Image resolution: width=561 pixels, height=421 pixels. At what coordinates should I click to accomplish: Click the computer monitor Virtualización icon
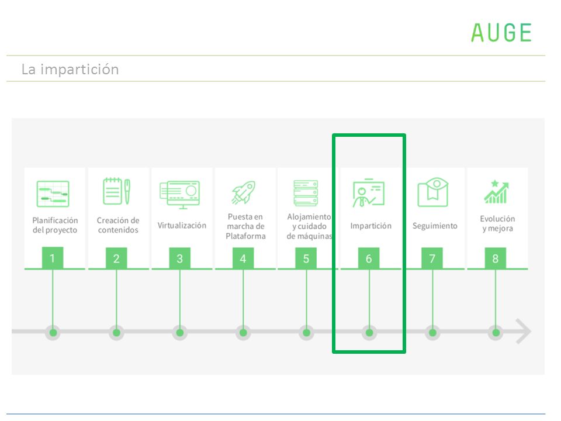179,195
